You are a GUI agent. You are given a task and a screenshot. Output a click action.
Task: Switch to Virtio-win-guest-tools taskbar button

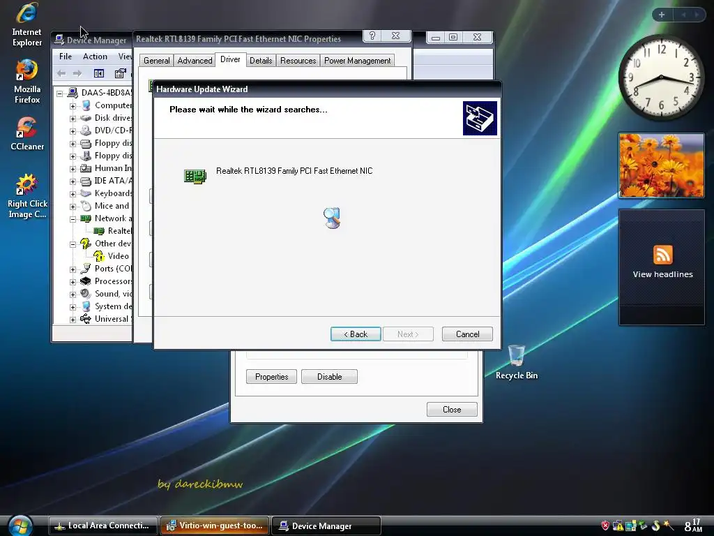coord(215,526)
